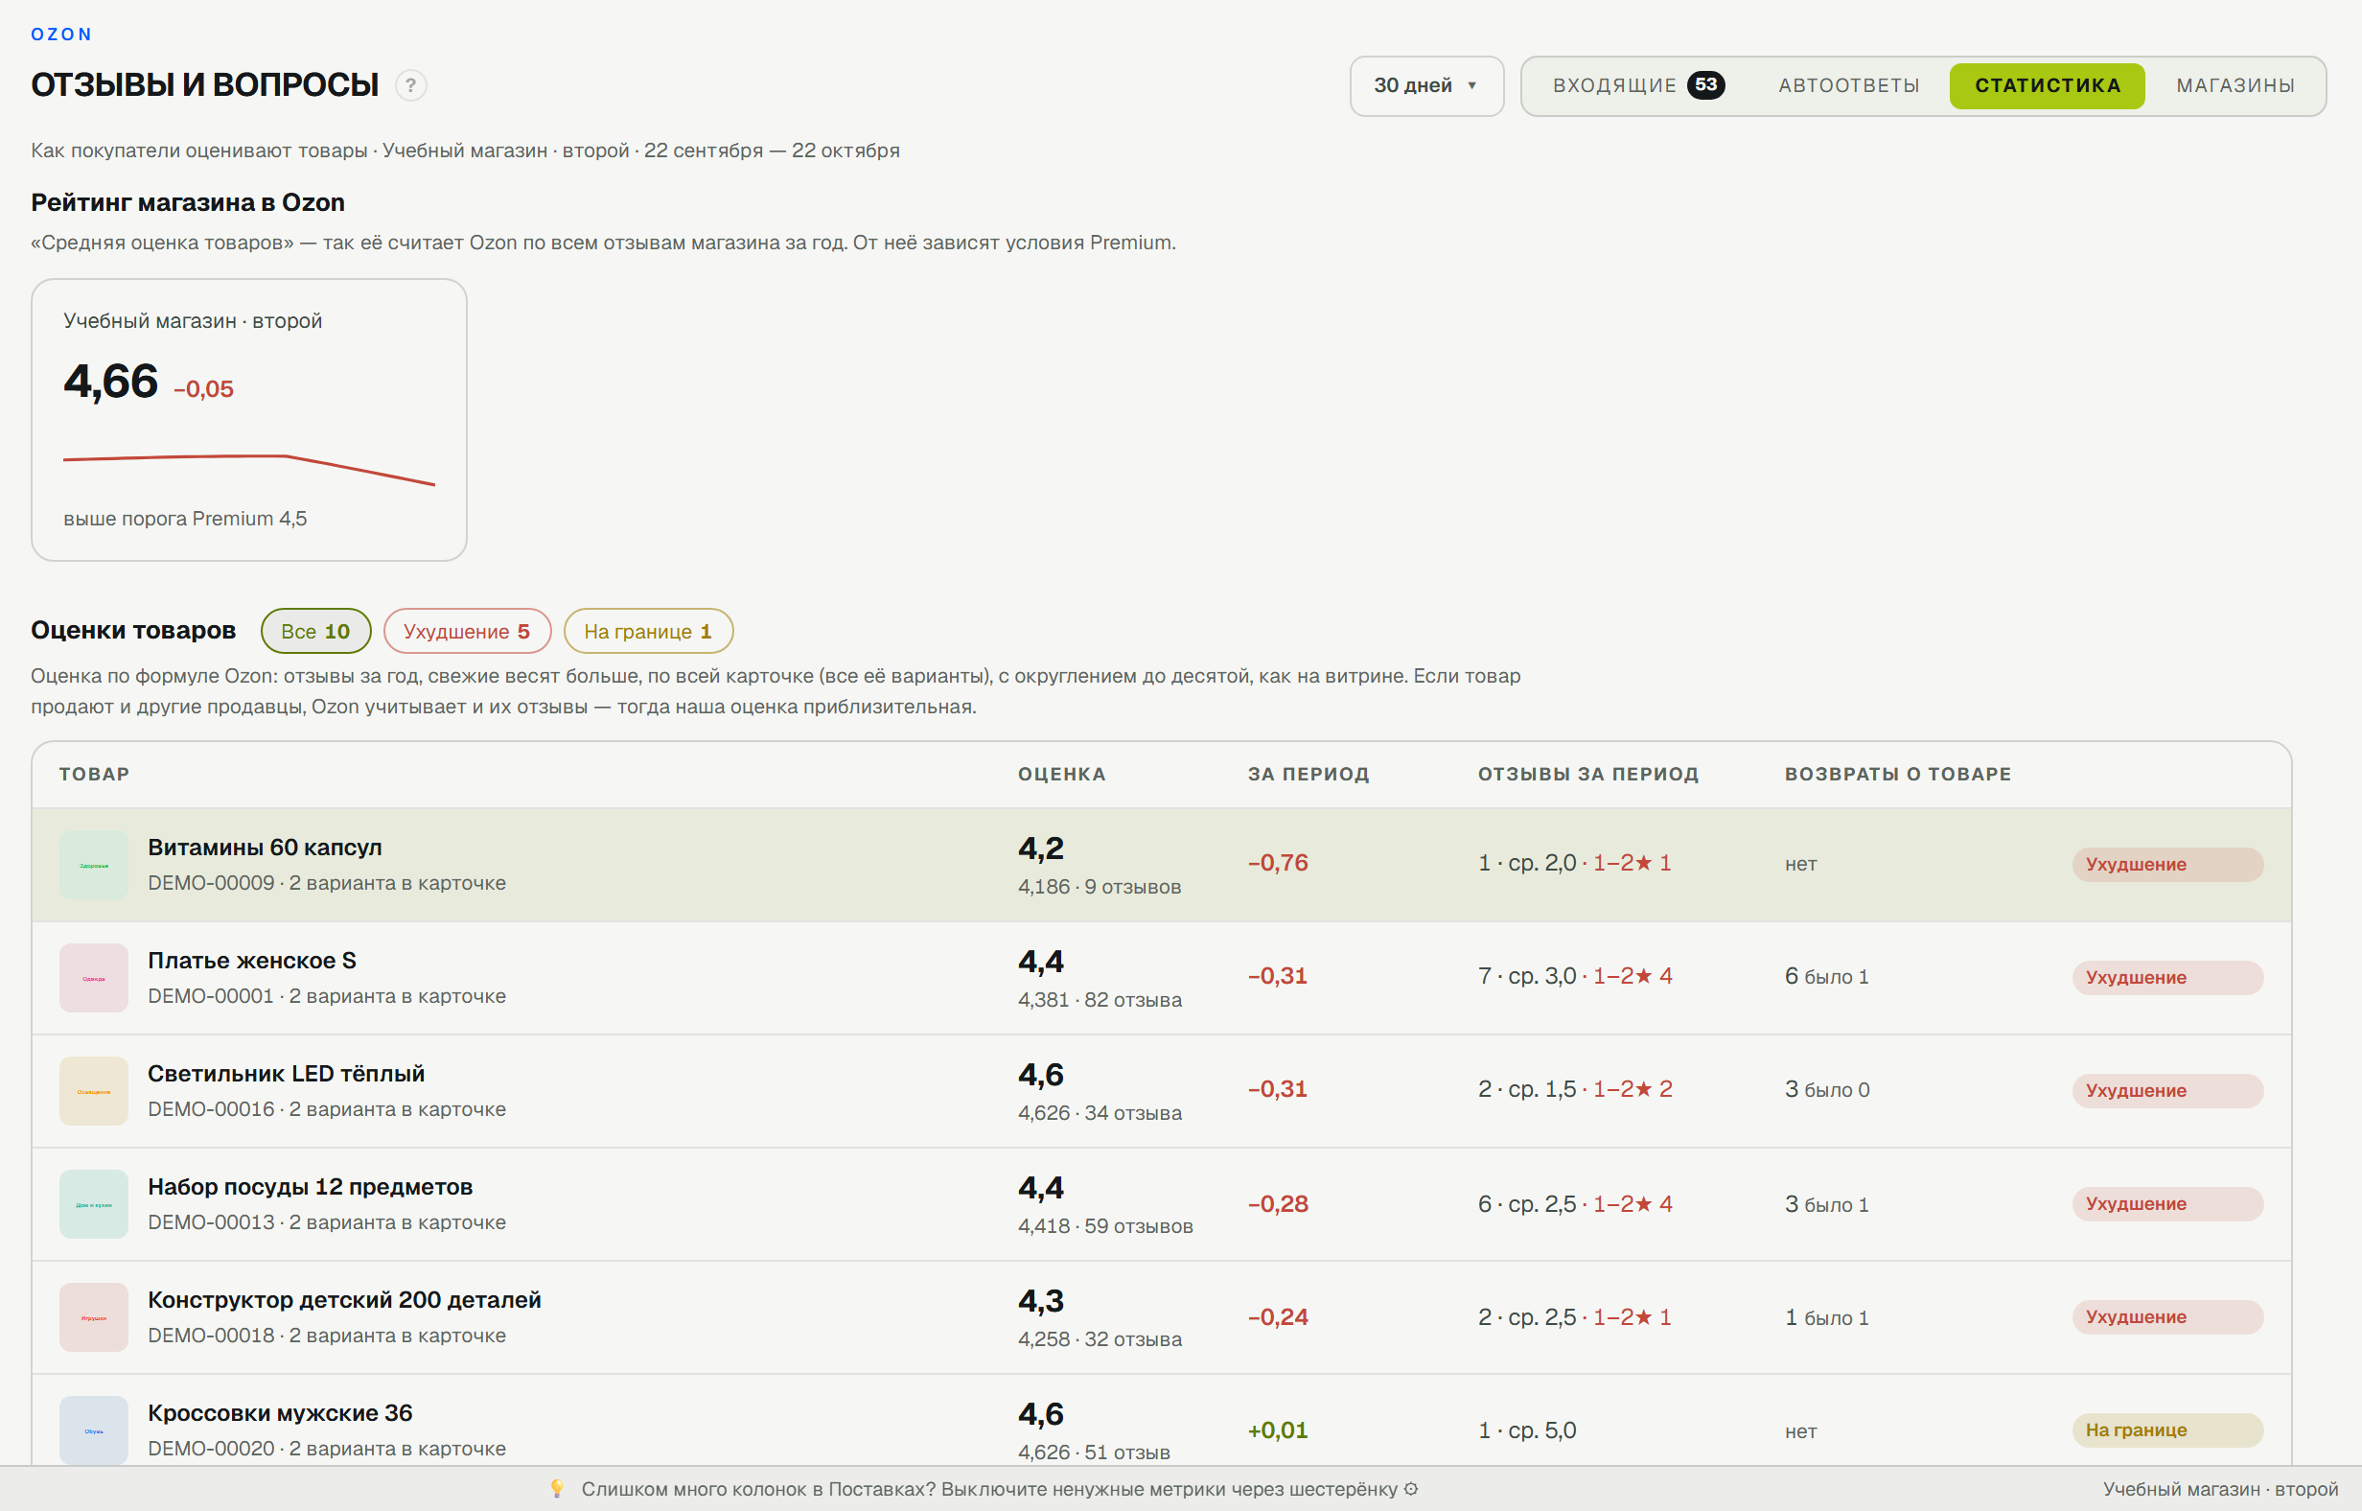The height and width of the screenshot is (1511, 2362).
Task: Open product Конструктор детский 200 деталей
Action: (x=344, y=1299)
